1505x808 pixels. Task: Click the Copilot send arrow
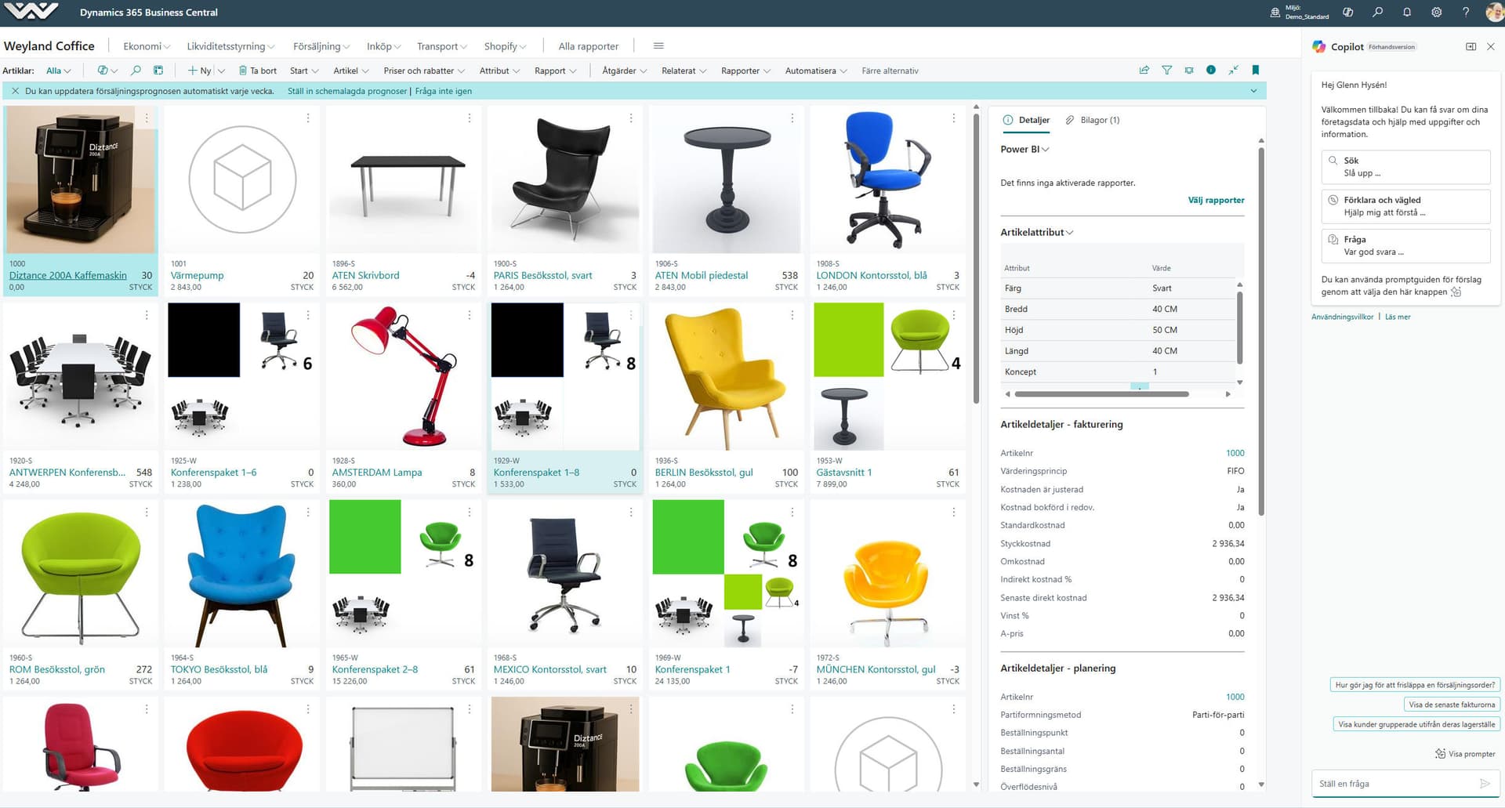click(x=1484, y=784)
